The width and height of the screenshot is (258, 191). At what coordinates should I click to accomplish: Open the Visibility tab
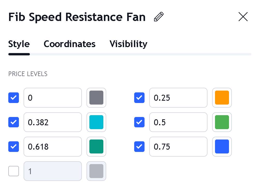coord(128,44)
